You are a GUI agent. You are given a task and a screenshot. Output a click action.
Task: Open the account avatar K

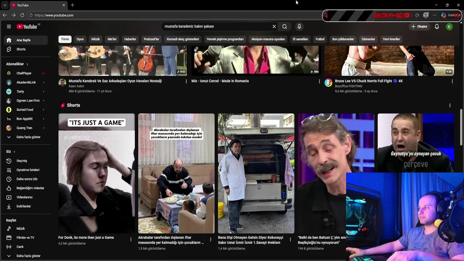tap(449, 26)
